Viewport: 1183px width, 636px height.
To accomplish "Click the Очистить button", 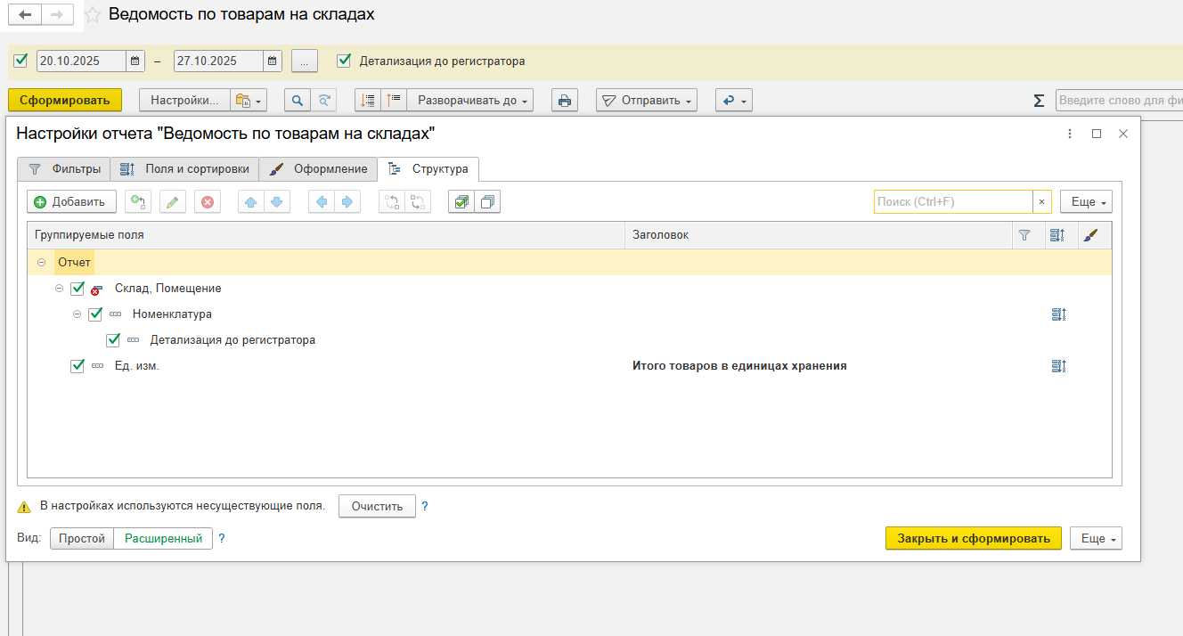I will (377, 507).
